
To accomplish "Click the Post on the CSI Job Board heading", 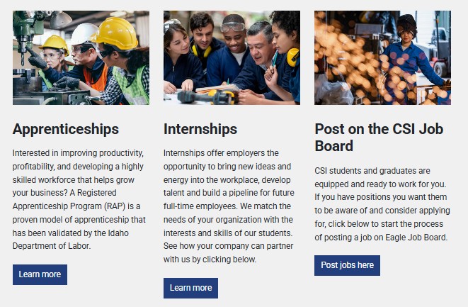I will (378, 138).
